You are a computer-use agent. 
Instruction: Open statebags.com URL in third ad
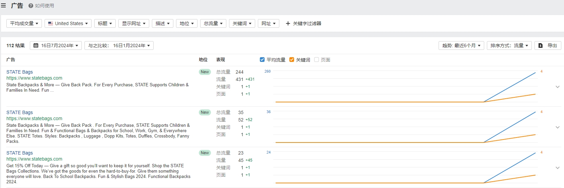(x=34, y=159)
